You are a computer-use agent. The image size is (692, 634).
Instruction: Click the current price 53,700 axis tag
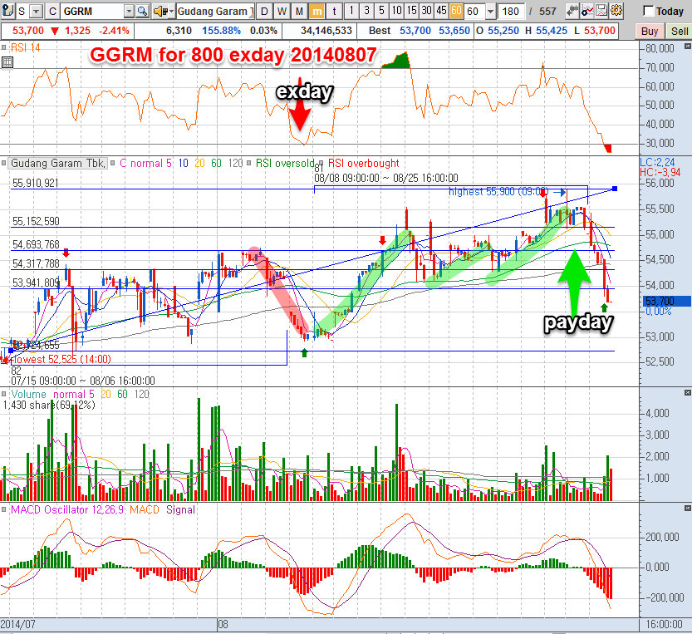click(666, 301)
